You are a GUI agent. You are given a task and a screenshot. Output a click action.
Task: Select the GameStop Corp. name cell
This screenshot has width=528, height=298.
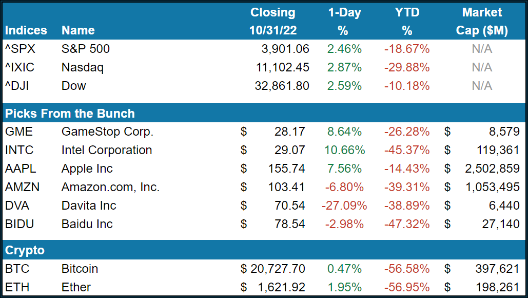[107, 132]
